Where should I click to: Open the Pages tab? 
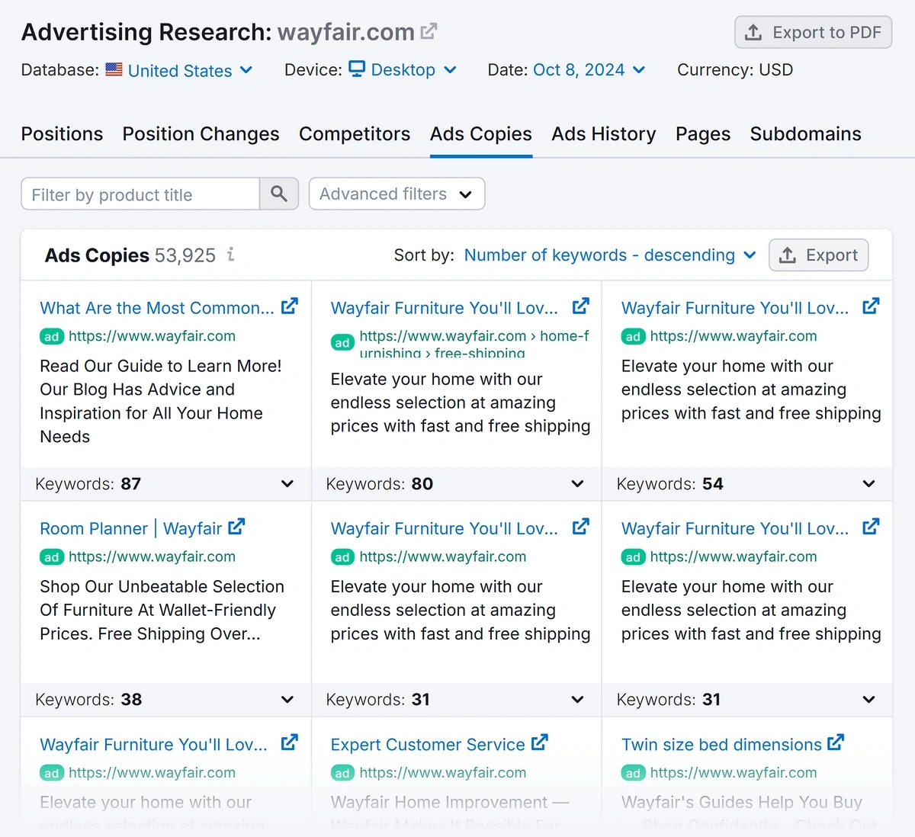(x=703, y=134)
